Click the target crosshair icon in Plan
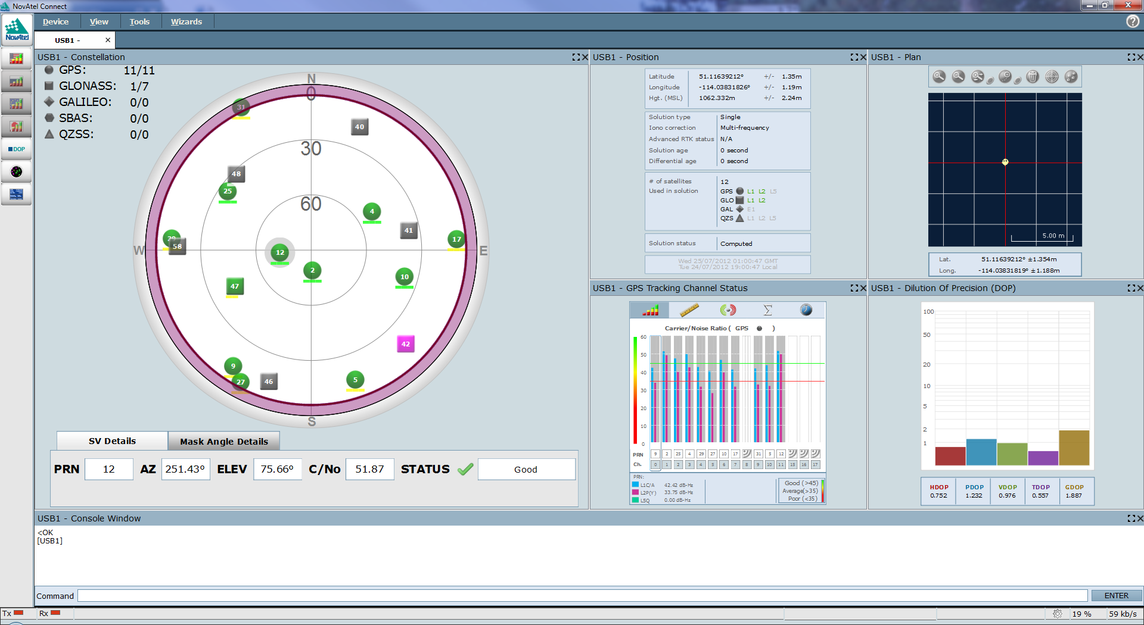 coord(1052,77)
